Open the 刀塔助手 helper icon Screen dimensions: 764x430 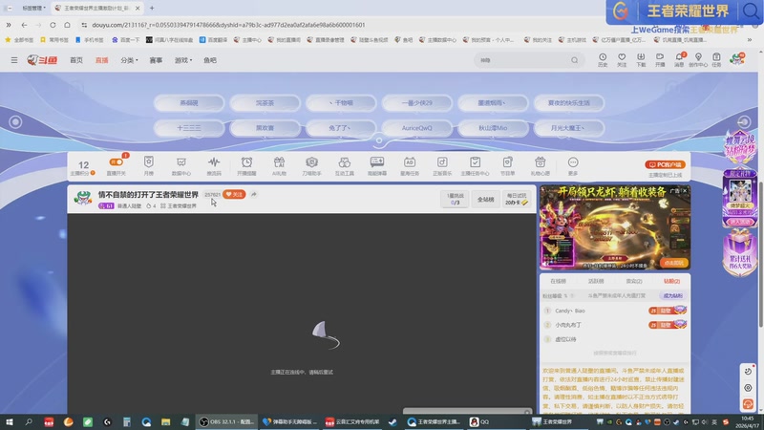[312, 165]
